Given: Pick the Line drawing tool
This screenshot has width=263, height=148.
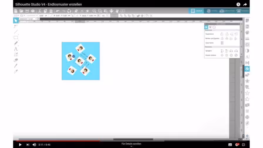Looking at the screenshot, I should [x=16, y=32].
